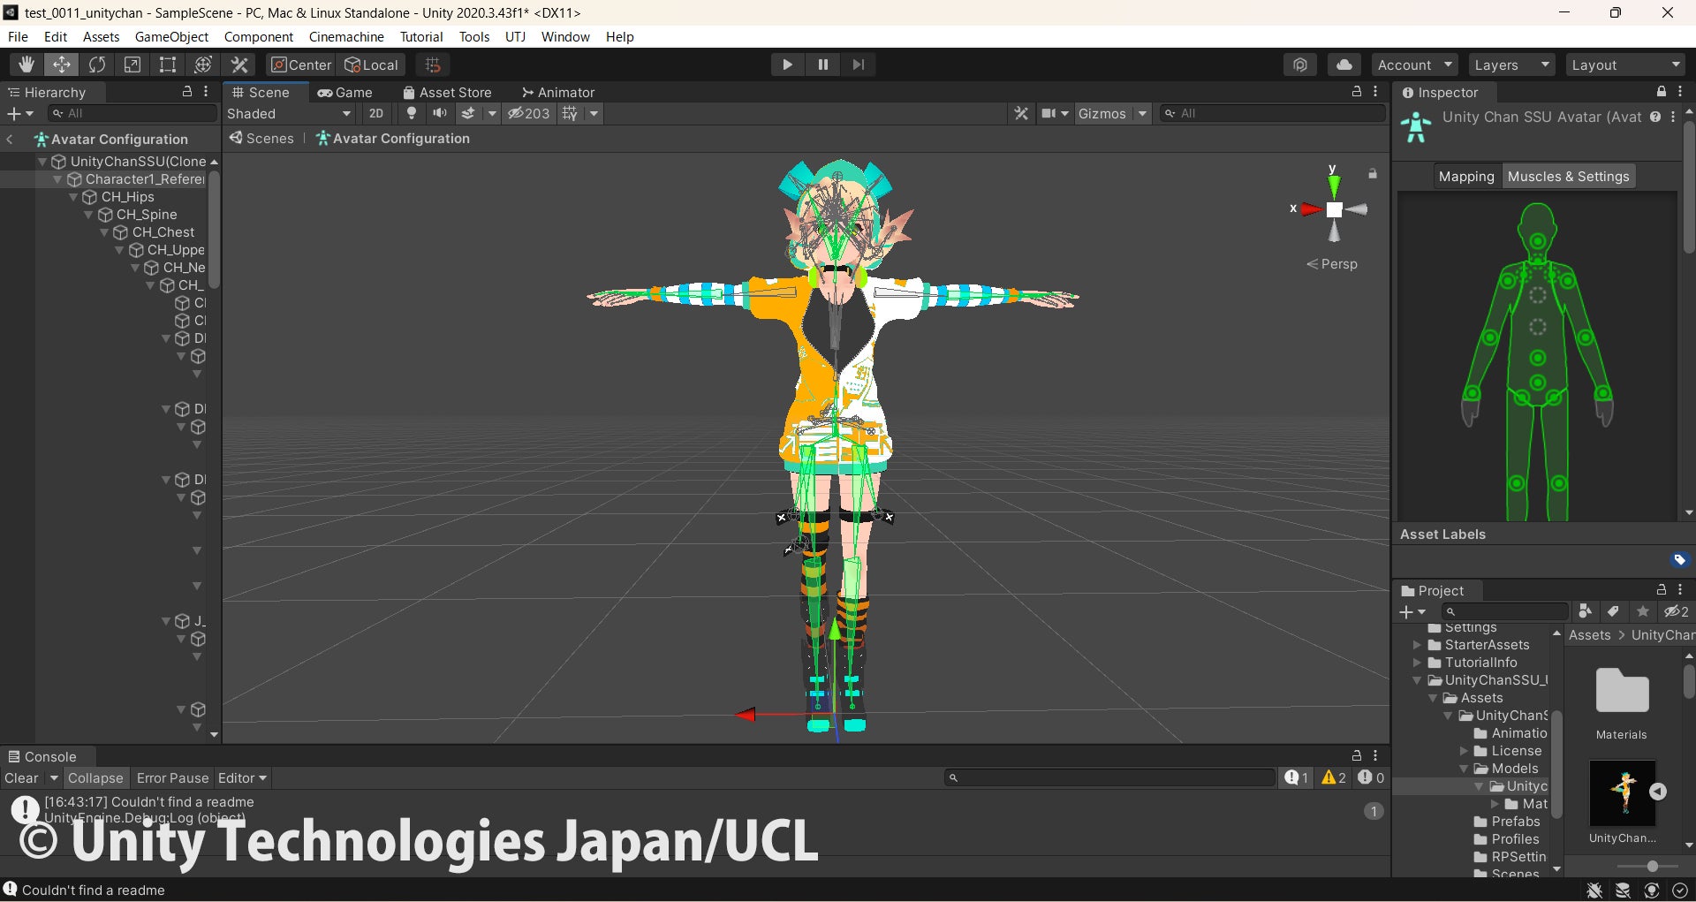Toggle the 2D scene view mode

tap(376, 113)
